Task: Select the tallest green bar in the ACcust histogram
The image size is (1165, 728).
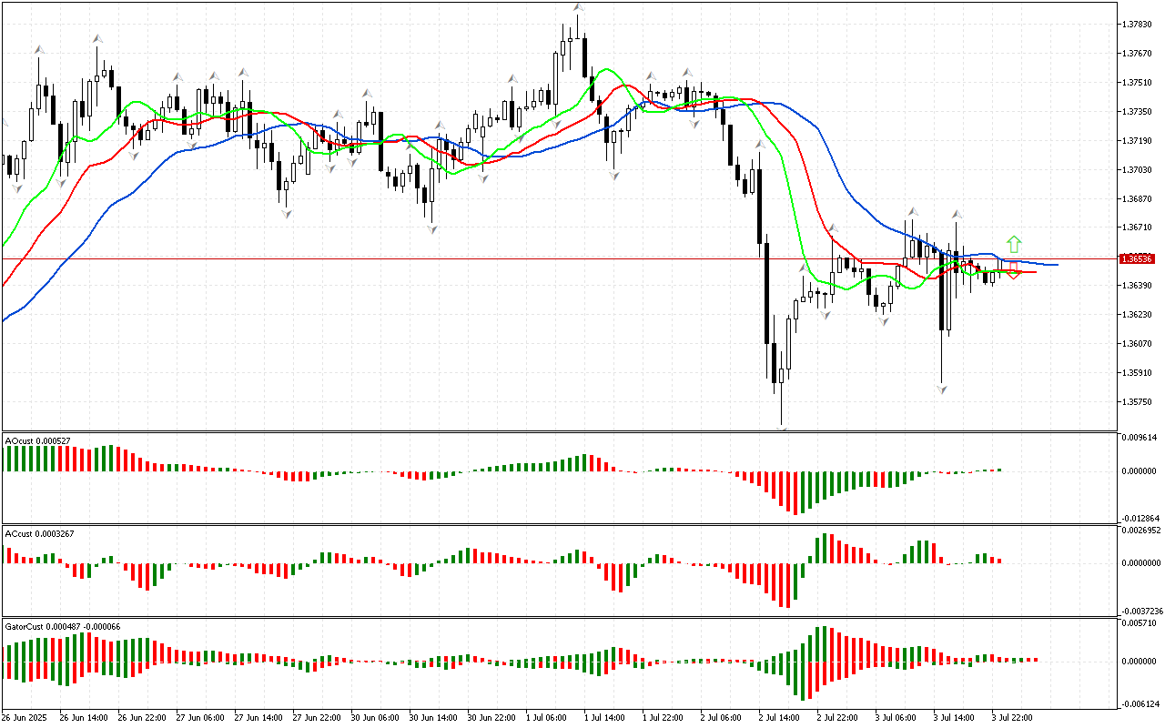Action: pyautogui.click(x=826, y=547)
